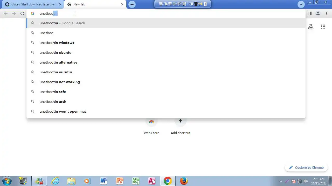Open the people icon on taskbar
This screenshot has width=332, height=186.
click(x=39, y=181)
